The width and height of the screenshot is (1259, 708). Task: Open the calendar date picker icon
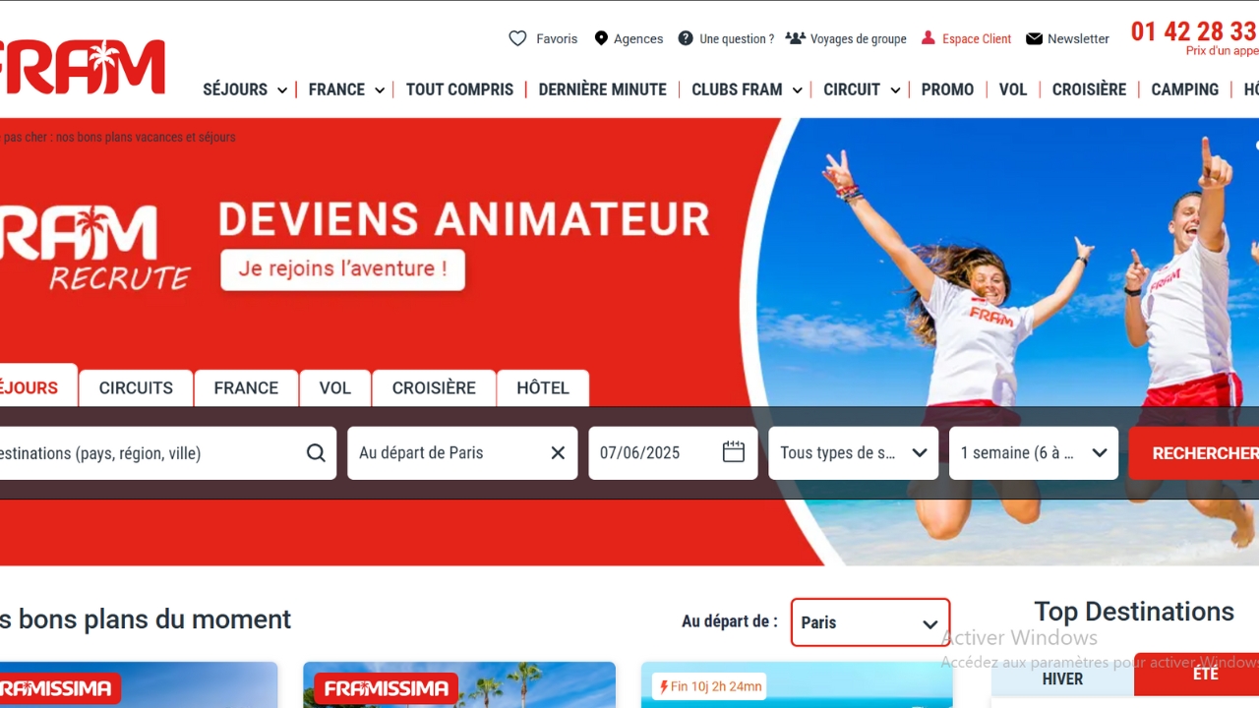734,452
